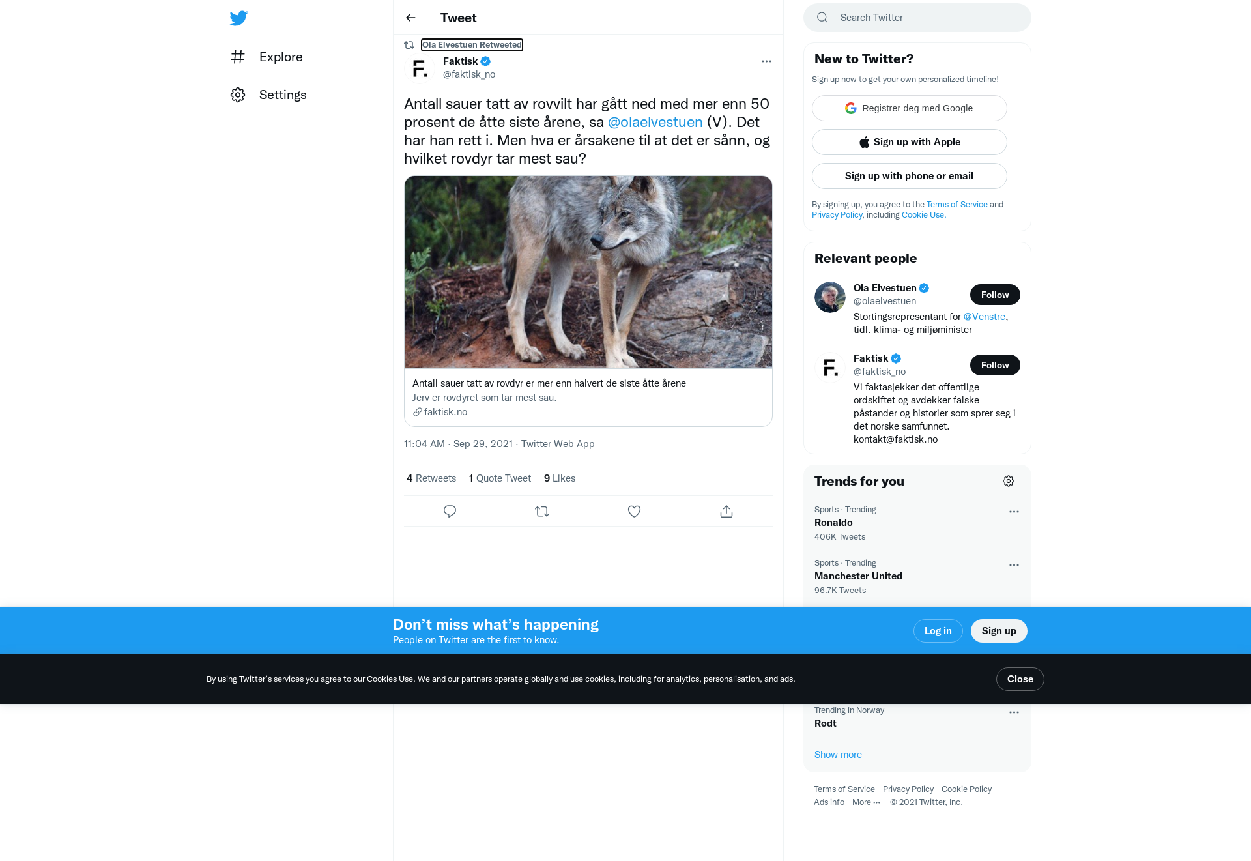Screen dimensions: 1251x861
Task: Click Sign up with Apple
Action: (909, 142)
